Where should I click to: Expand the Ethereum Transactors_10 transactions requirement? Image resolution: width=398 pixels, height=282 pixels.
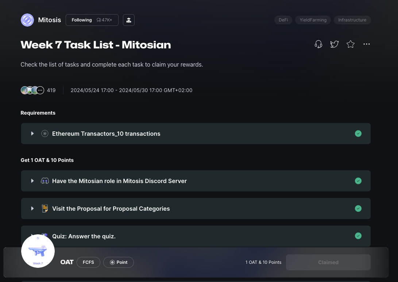(x=32, y=134)
